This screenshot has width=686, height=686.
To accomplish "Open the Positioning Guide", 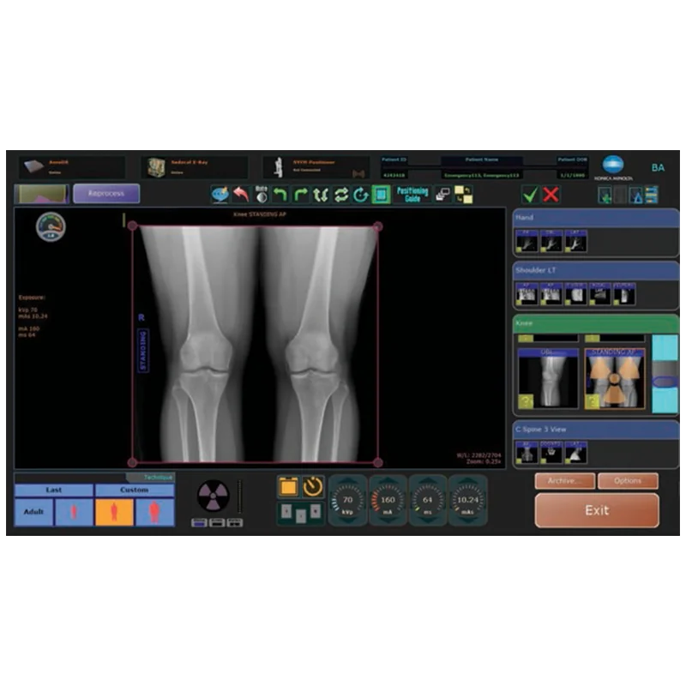I will pyautogui.click(x=412, y=195).
